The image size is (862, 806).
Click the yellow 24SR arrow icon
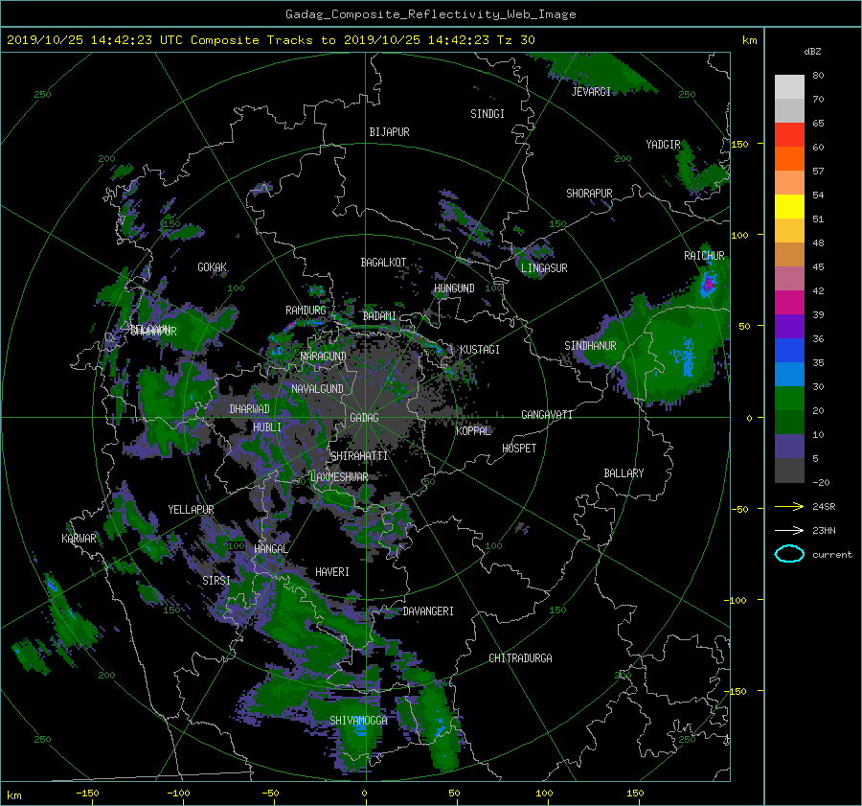[789, 506]
